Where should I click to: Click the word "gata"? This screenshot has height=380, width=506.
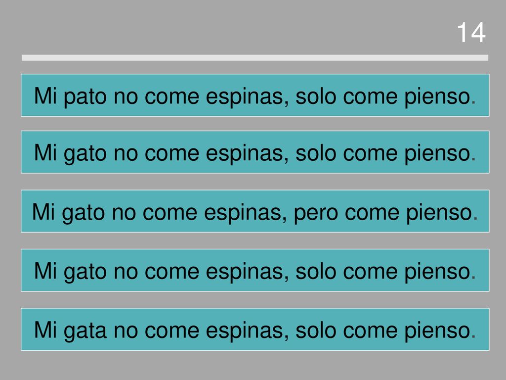click(85, 331)
